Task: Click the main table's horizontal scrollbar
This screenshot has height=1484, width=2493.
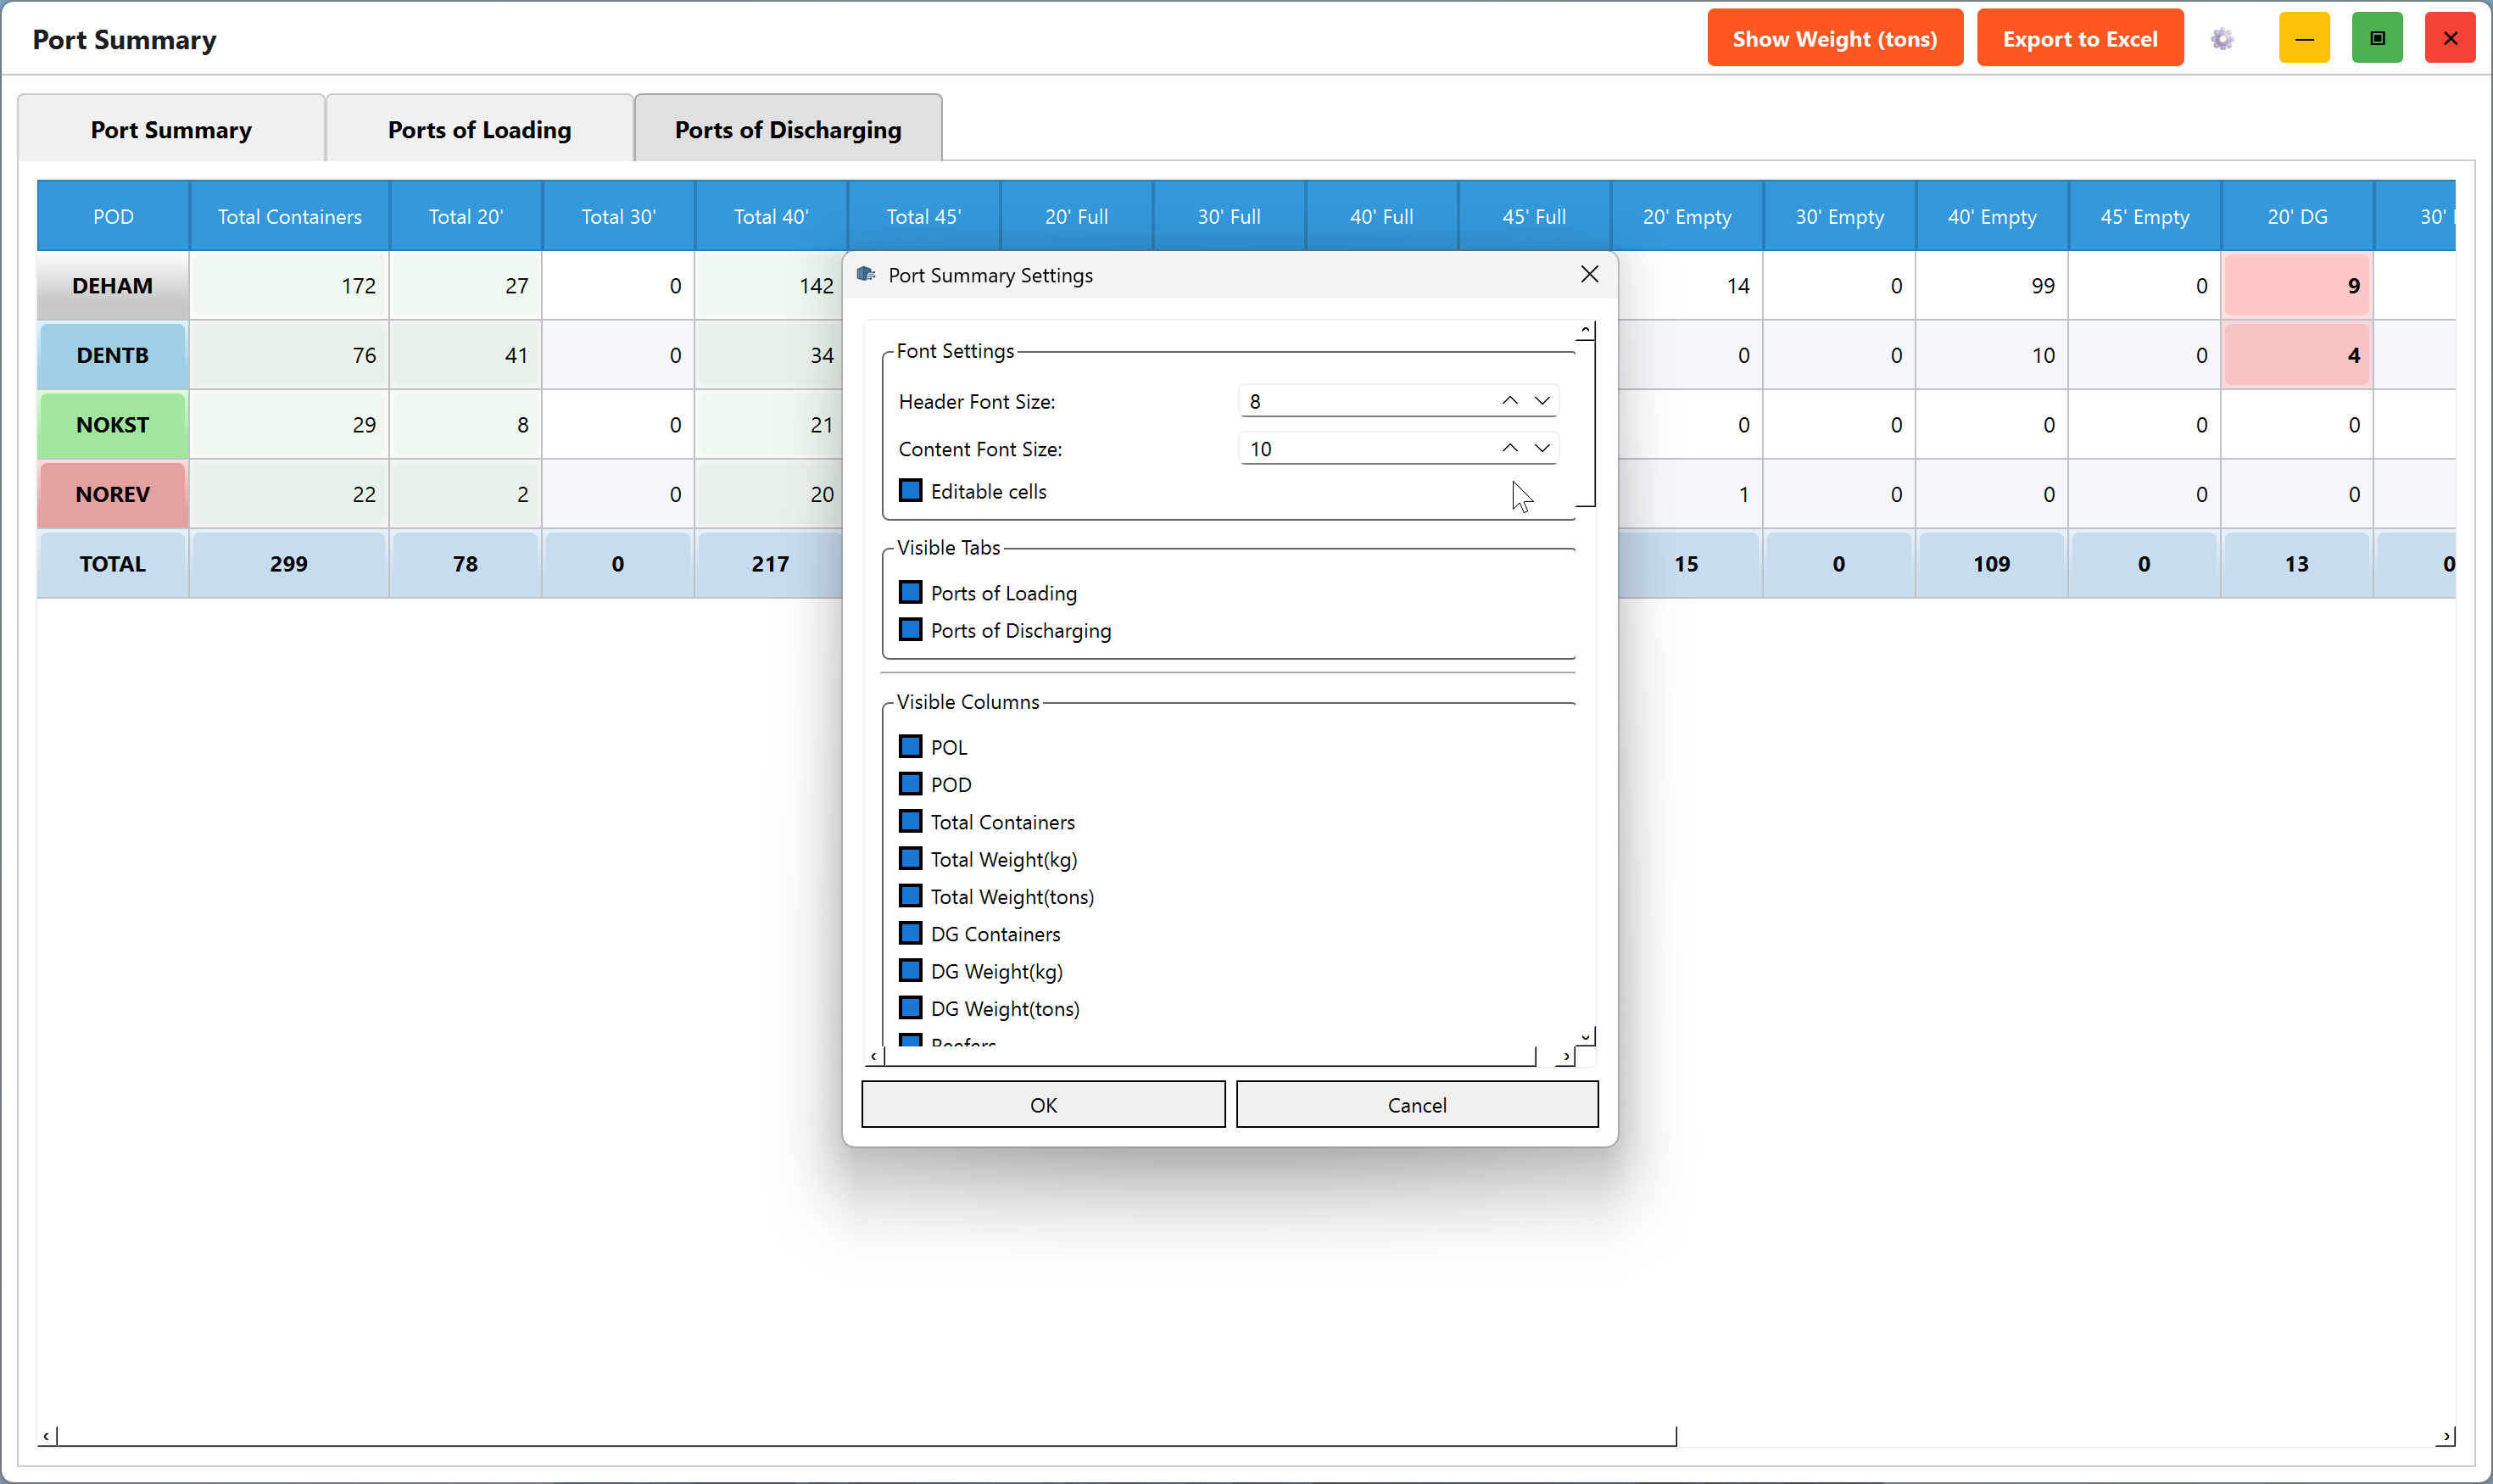Action: tap(867, 1437)
